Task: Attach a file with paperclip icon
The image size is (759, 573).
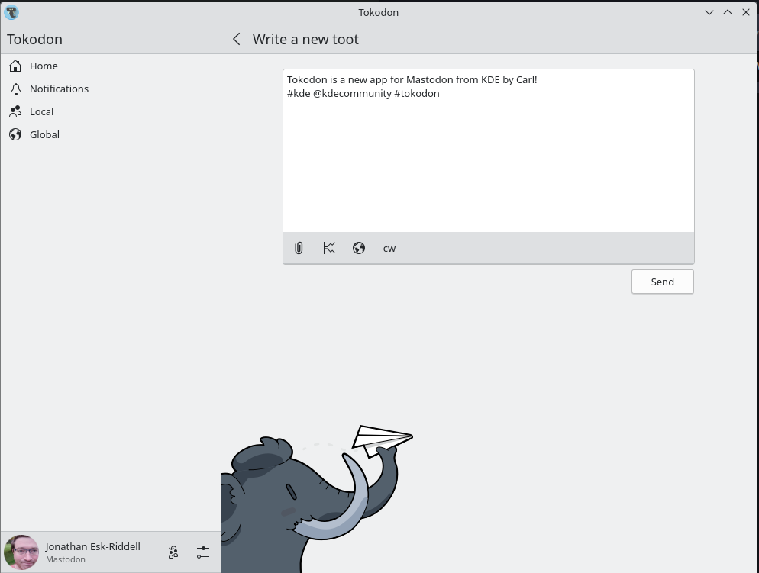Action: point(299,248)
